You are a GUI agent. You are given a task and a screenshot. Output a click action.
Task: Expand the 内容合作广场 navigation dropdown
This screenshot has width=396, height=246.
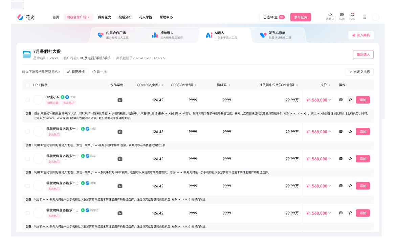[x=79, y=17]
